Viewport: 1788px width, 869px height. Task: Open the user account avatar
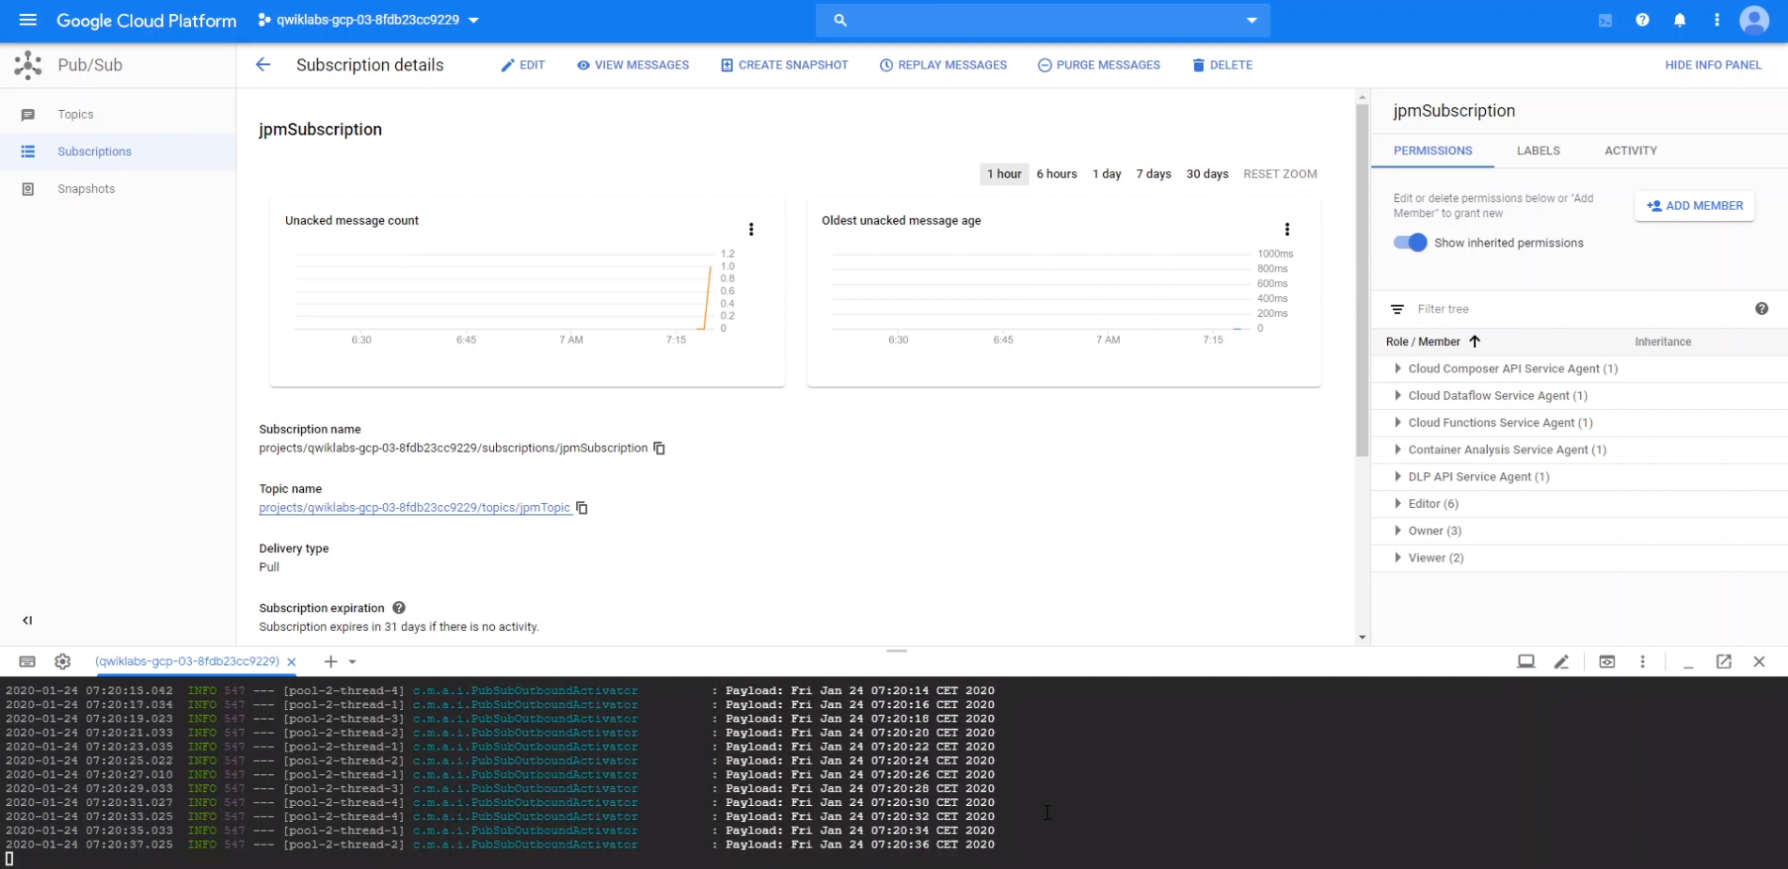point(1754,20)
